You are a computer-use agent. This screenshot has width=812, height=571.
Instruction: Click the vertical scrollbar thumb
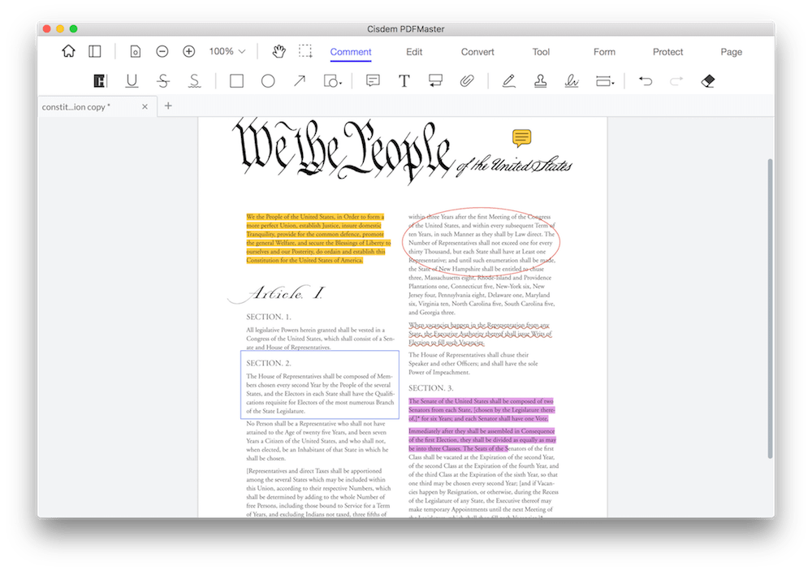[770, 309]
